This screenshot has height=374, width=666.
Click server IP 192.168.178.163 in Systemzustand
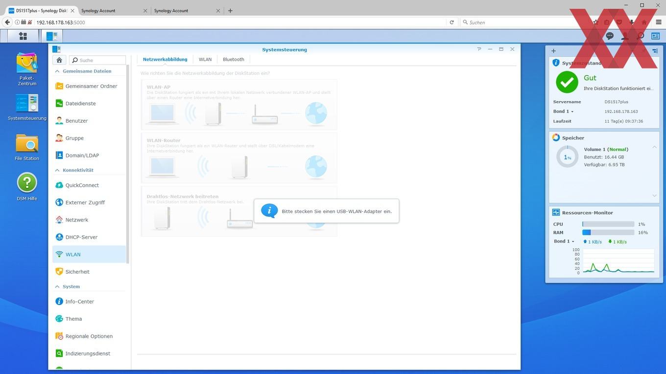click(x=621, y=111)
